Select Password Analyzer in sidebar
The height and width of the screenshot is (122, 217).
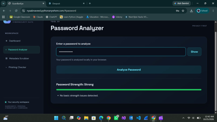click(x=22, y=50)
